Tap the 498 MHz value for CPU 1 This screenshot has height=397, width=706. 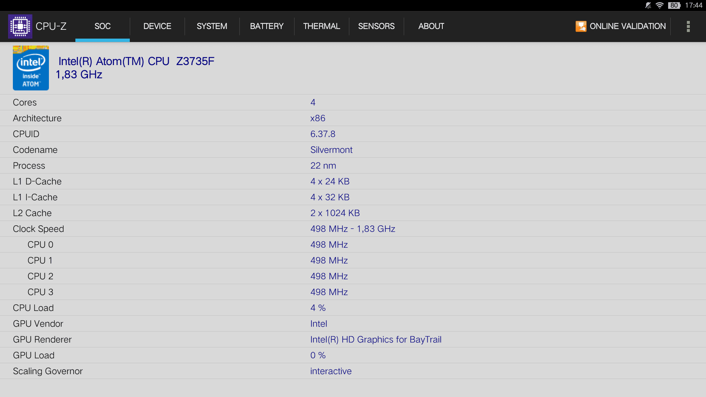[329, 261]
